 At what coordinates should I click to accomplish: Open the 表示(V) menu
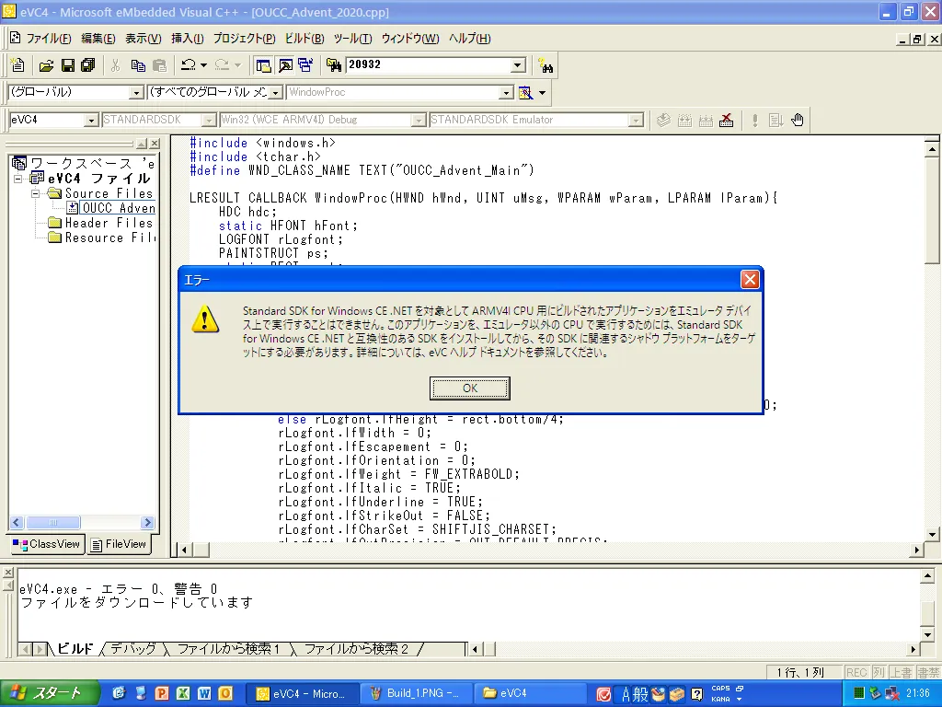pos(143,39)
